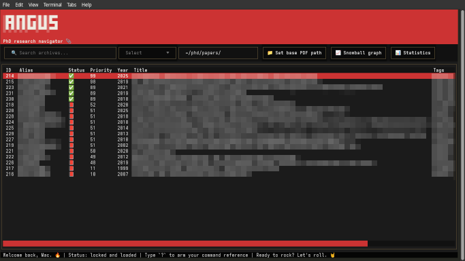Select the row with ID 227
The height and width of the screenshot is (261, 465).
point(228,139)
